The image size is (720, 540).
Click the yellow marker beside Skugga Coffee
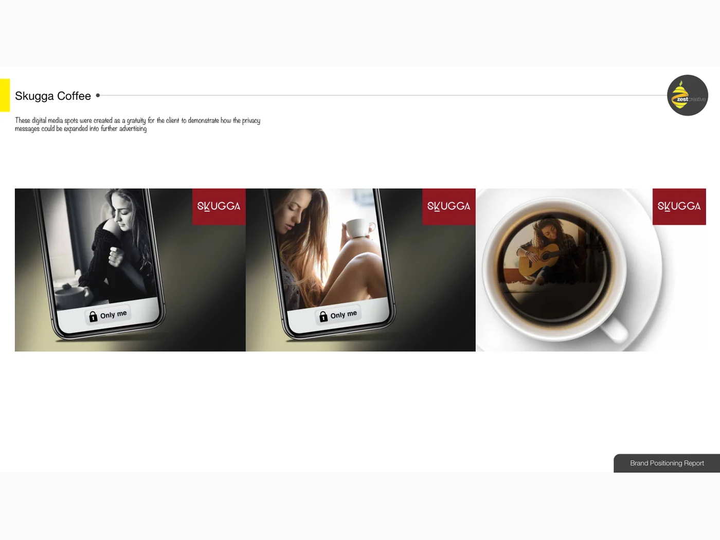pos(5,95)
